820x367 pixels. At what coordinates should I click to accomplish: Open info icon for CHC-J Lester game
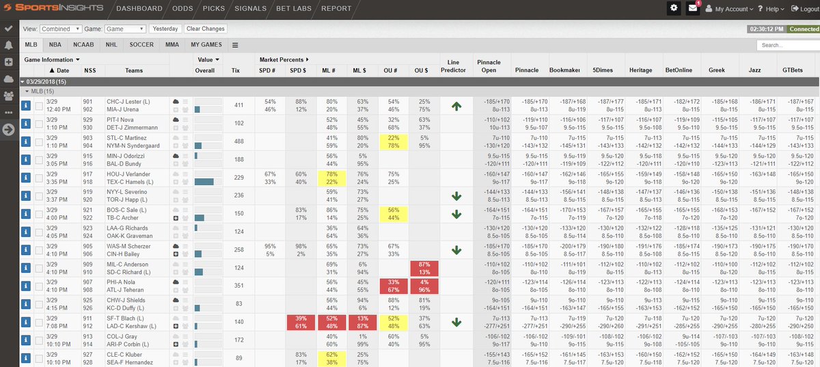[26, 105]
